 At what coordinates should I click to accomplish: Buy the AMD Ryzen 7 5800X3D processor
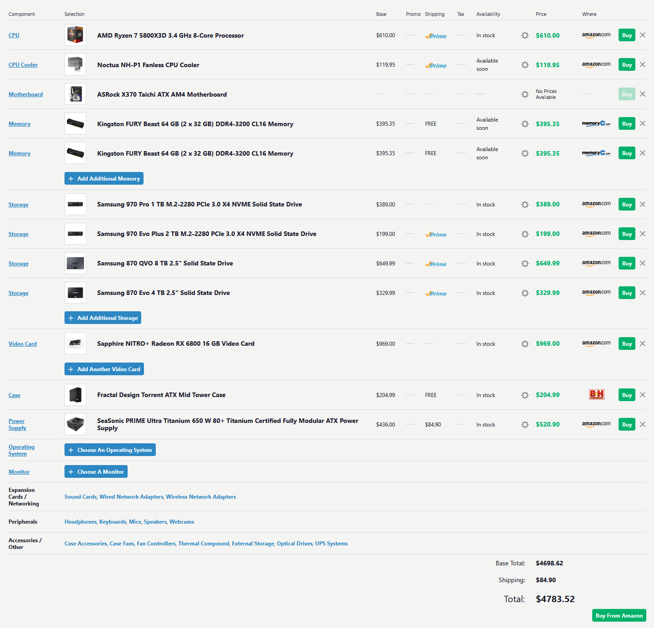click(627, 35)
